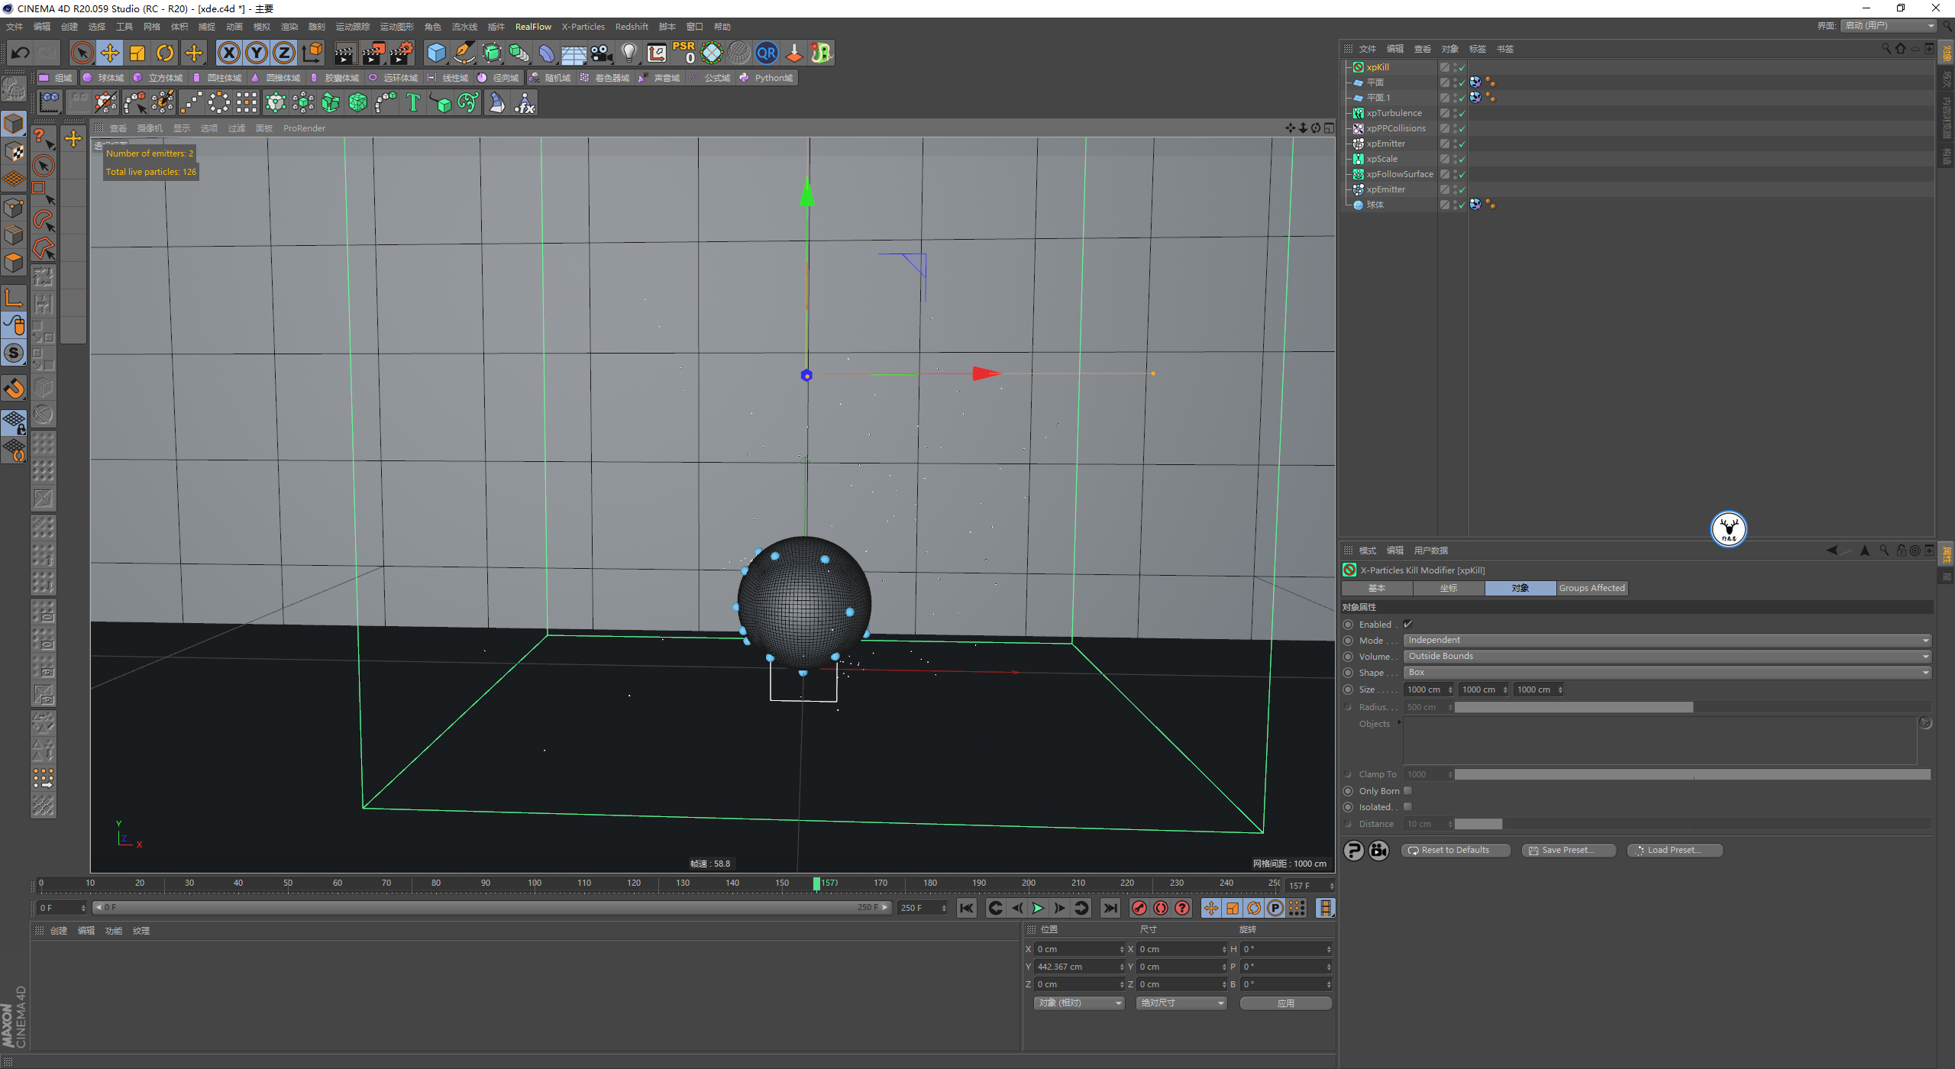Enable the Only Born checkbox

(x=1408, y=791)
